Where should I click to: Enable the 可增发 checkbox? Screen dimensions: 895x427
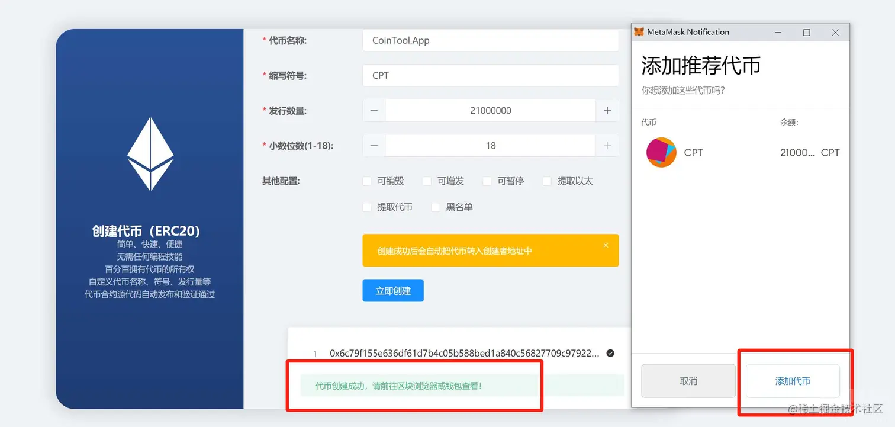[x=427, y=181]
